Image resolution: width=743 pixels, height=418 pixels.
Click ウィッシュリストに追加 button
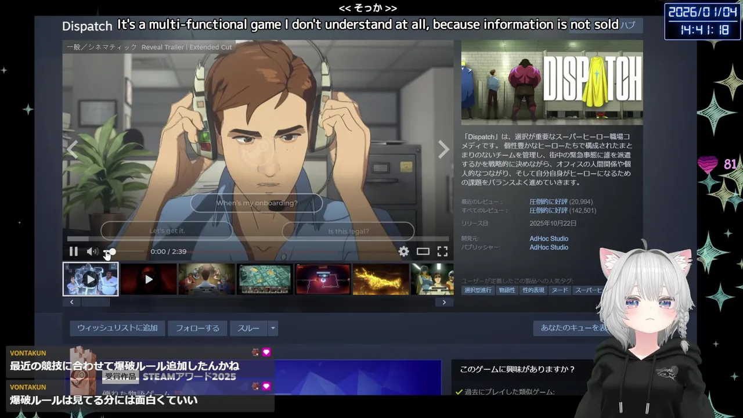117,328
